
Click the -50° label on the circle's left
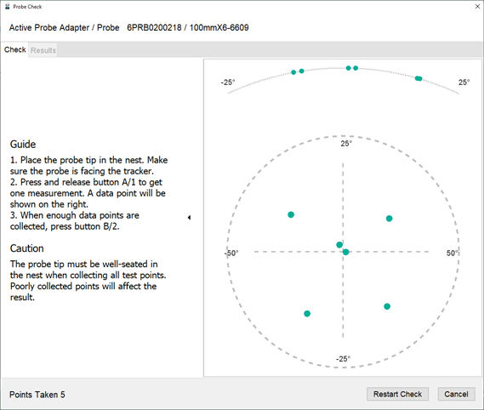(231, 253)
